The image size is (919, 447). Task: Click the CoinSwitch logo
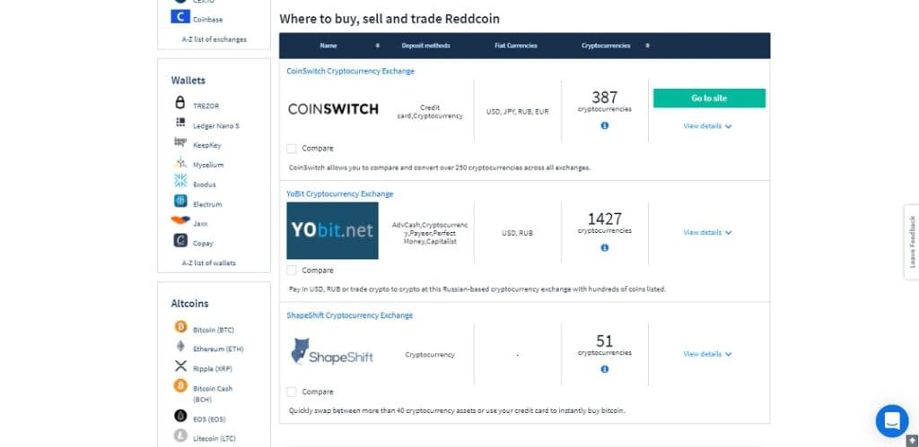[x=333, y=108]
